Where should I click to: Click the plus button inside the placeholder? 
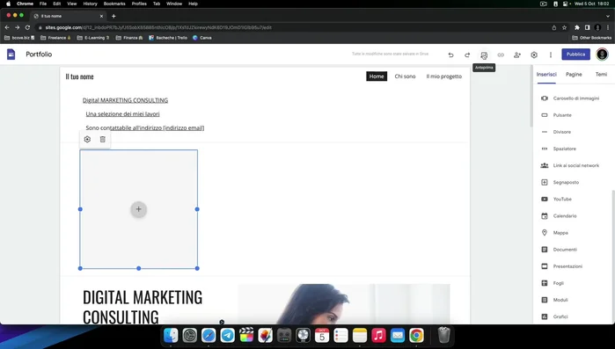[138, 209]
